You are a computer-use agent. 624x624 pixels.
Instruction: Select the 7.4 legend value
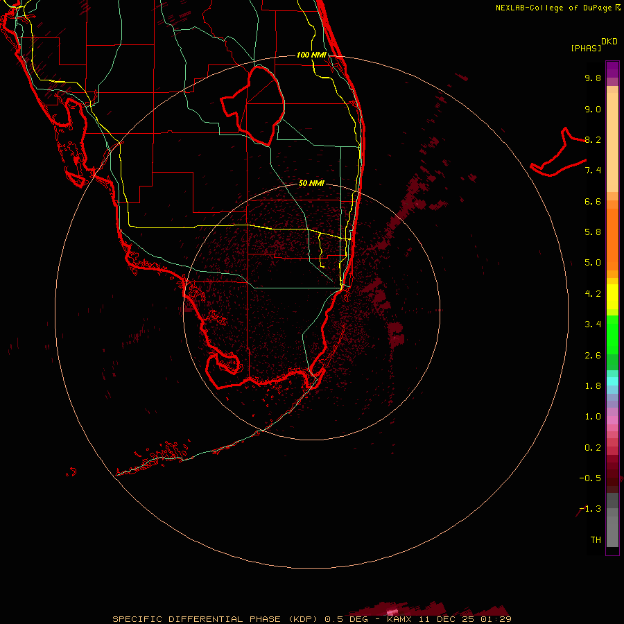[x=593, y=171]
